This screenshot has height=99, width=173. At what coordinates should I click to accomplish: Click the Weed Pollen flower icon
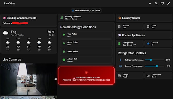[x=64, y=52]
